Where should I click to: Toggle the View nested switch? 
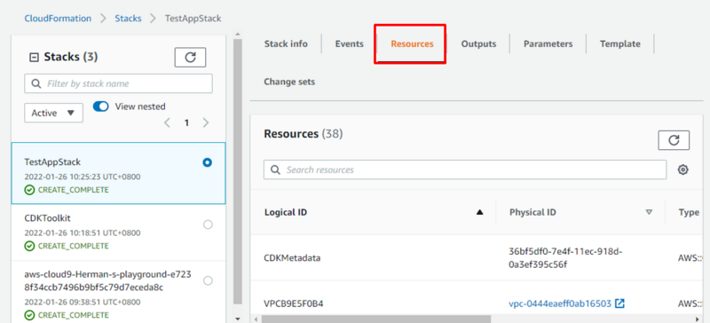[x=100, y=106]
